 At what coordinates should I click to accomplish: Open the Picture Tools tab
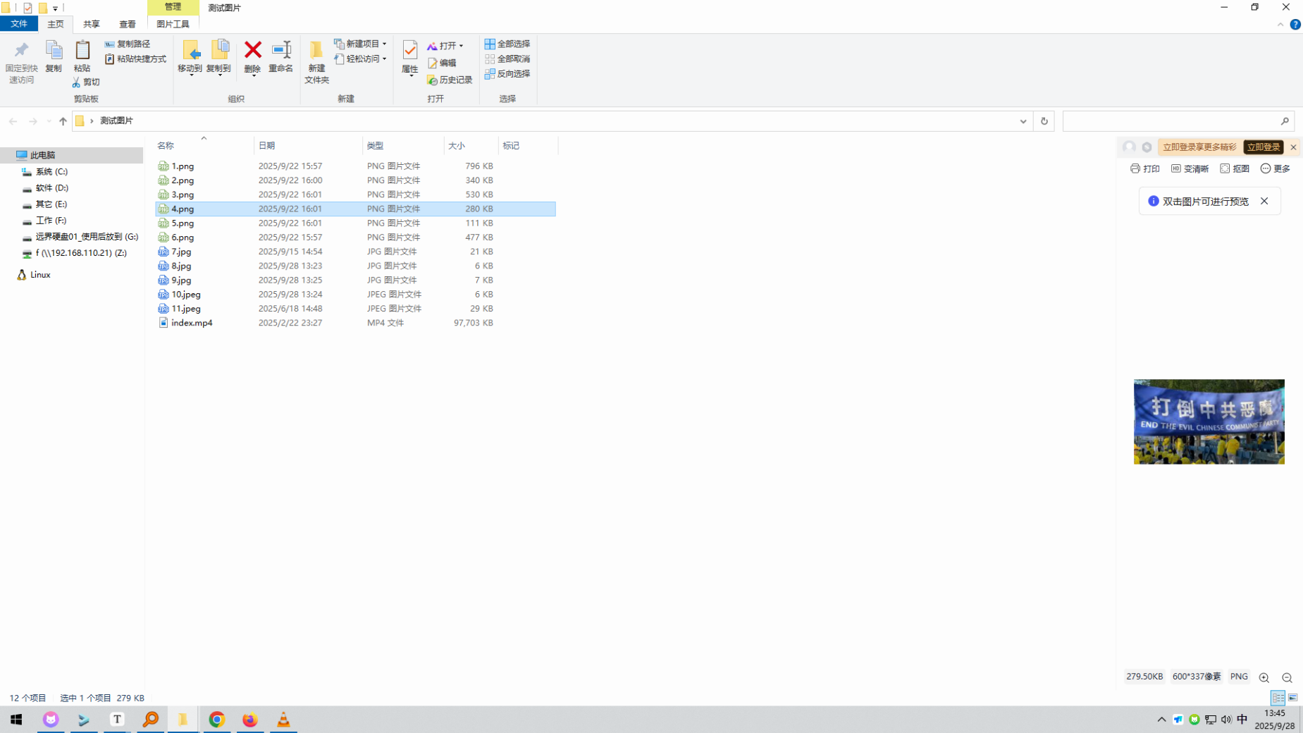point(173,24)
